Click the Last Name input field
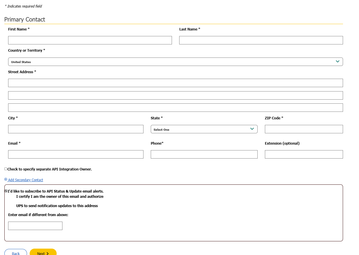The height and width of the screenshot is (255, 359). coord(261,40)
